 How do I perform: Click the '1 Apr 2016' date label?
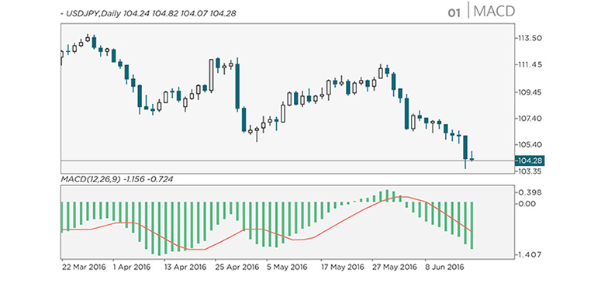(132, 267)
